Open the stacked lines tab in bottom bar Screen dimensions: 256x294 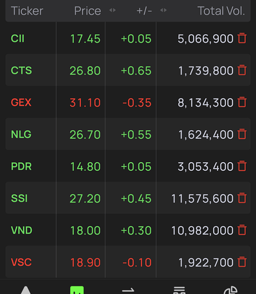pyautogui.click(x=179, y=290)
